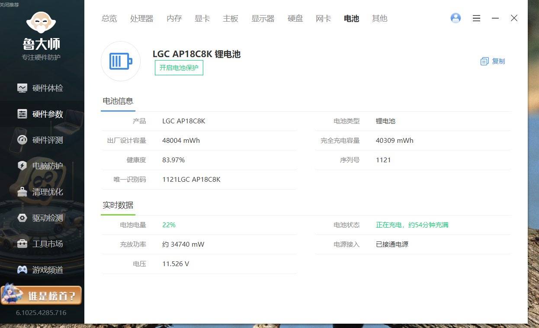The image size is (539, 328).
Task: Click the 83.97% health value
Action: tap(173, 160)
